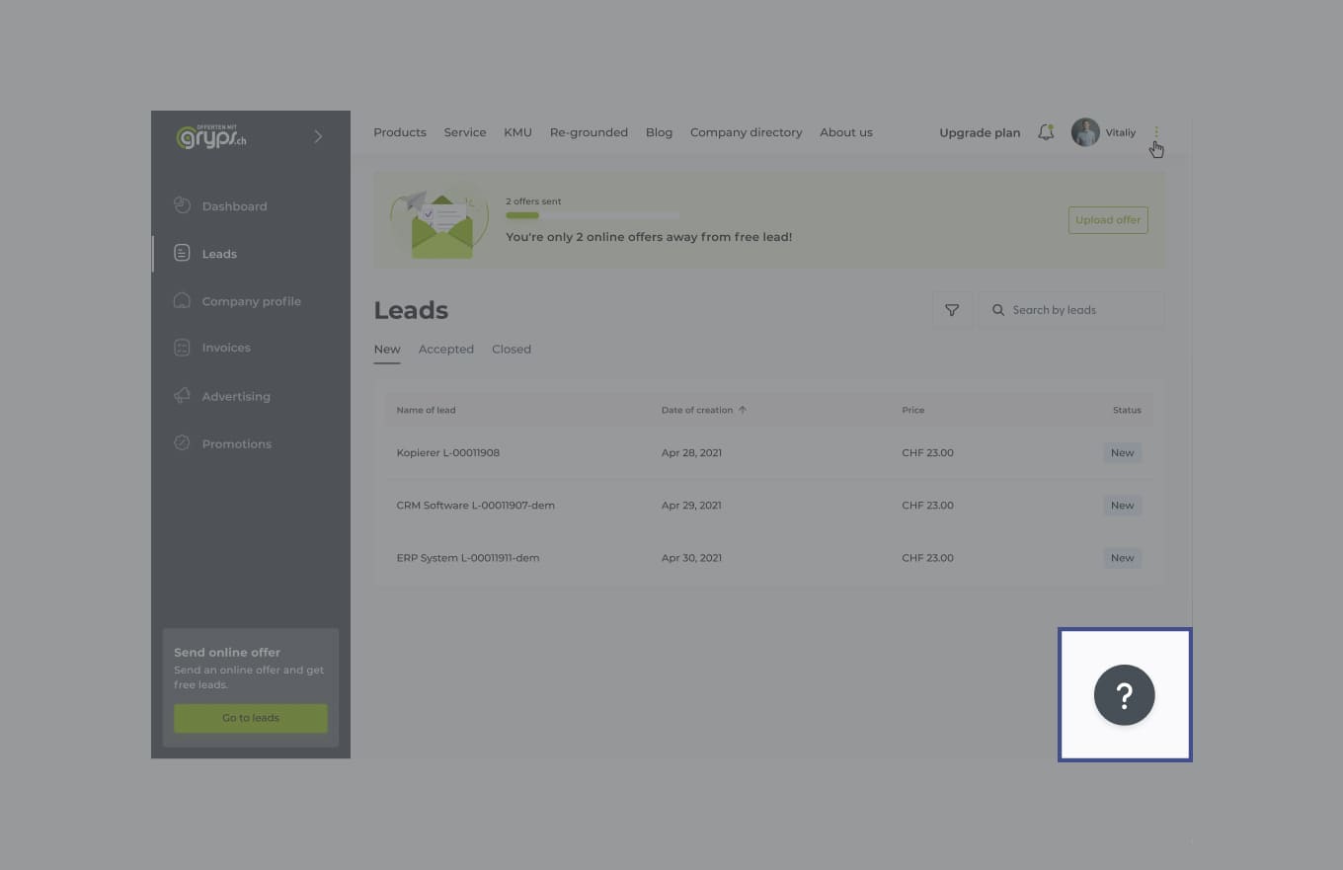Viewport: 1343px width, 870px height.
Task: Switch to the Accepted tab
Action: (x=445, y=350)
